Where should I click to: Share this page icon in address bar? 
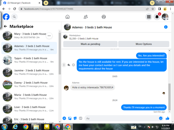click(147, 9)
